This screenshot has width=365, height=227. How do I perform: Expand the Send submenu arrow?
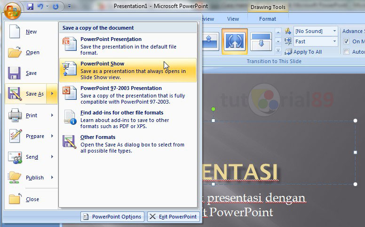pyautogui.click(x=52, y=157)
